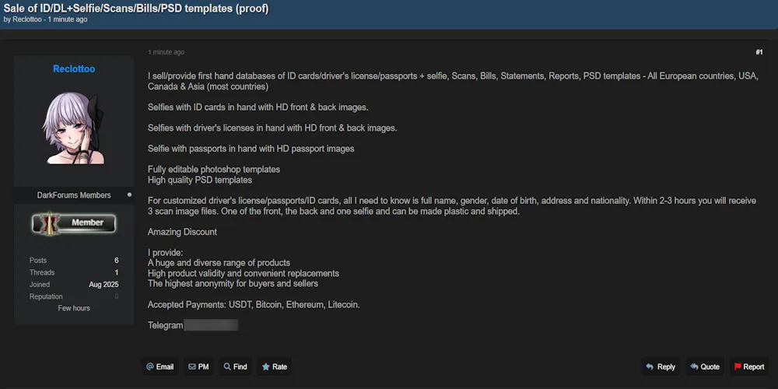Select the DarkForums Members group label

[x=74, y=194]
